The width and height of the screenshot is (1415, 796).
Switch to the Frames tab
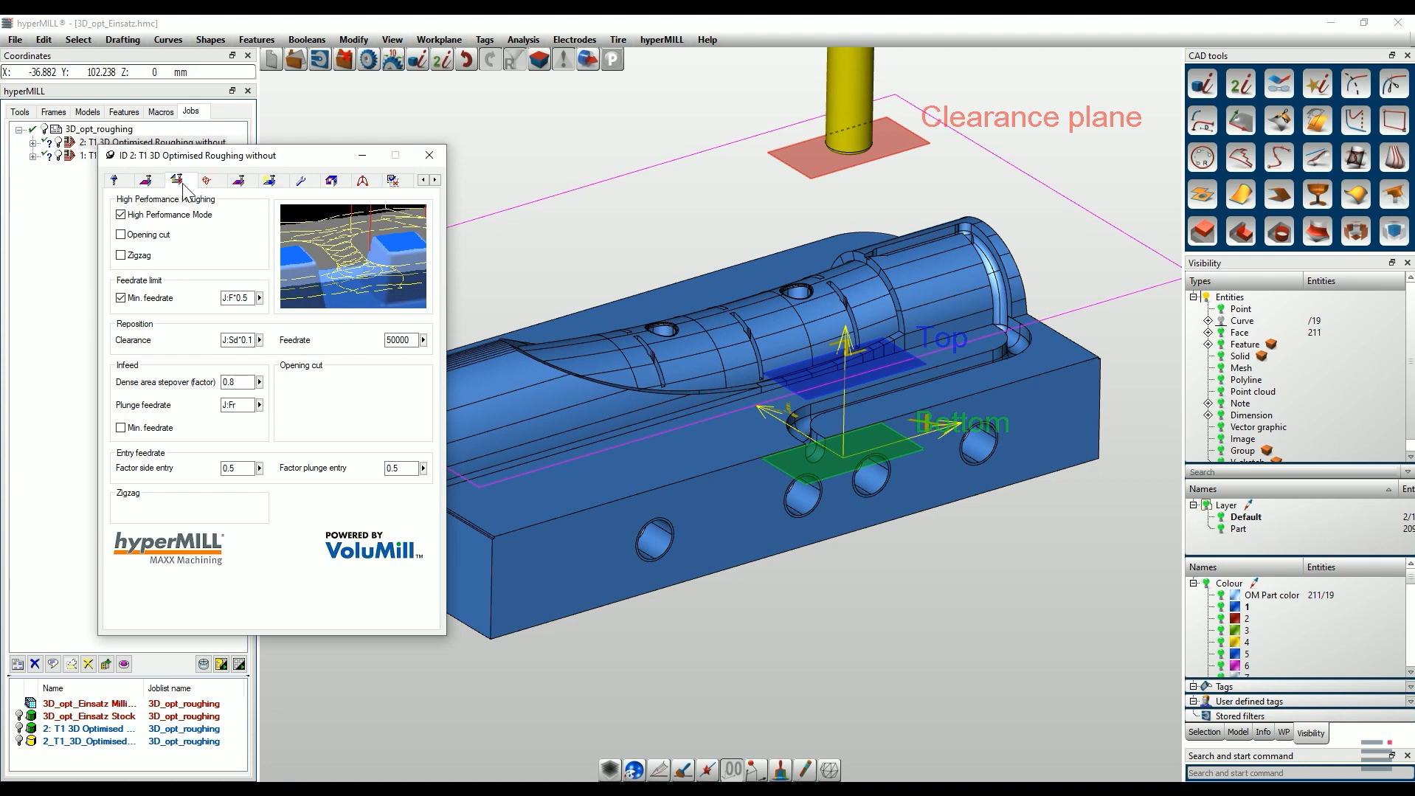coord(53,112)
